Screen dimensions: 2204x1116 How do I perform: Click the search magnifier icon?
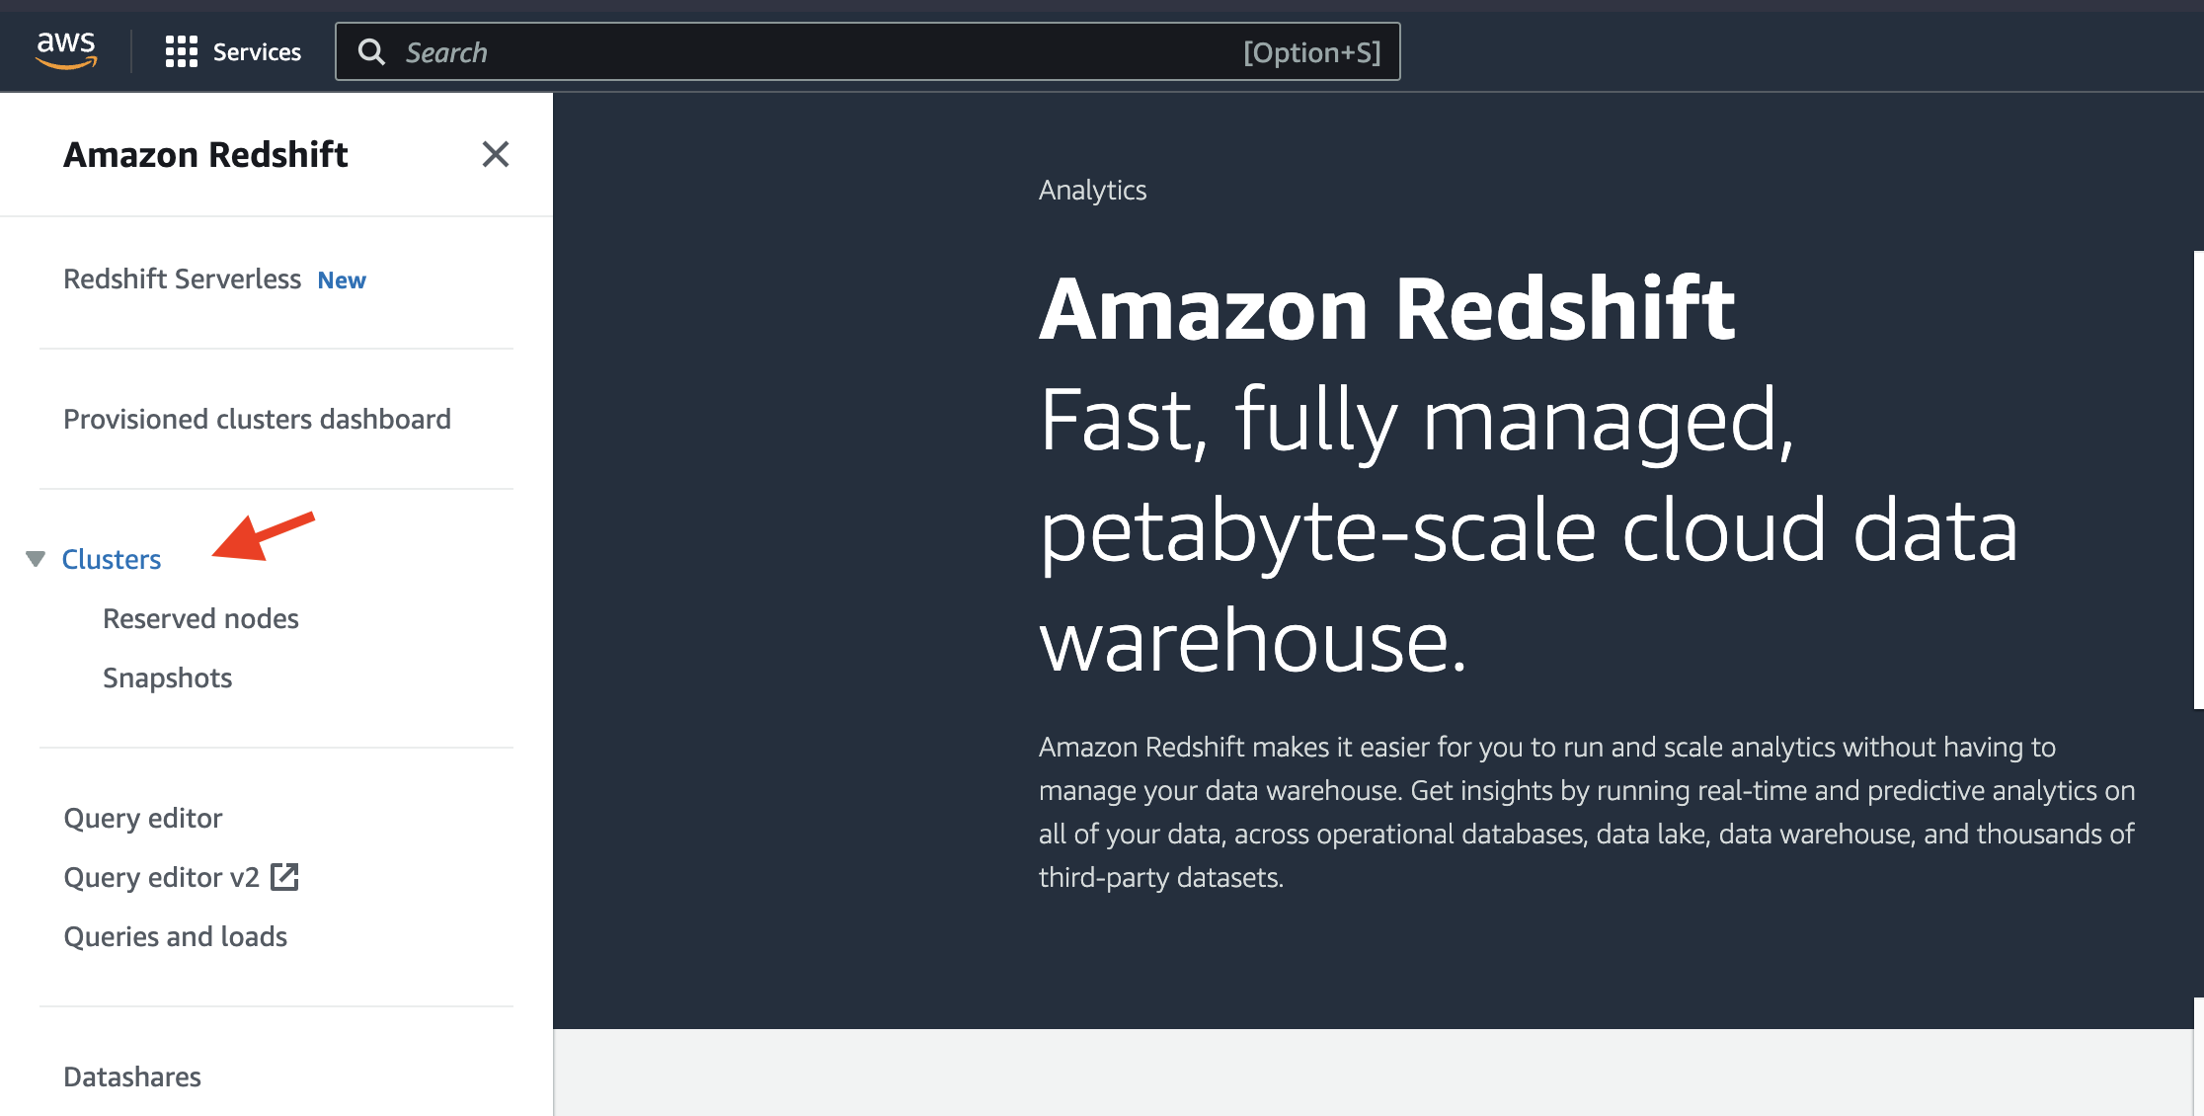[371, 52]
